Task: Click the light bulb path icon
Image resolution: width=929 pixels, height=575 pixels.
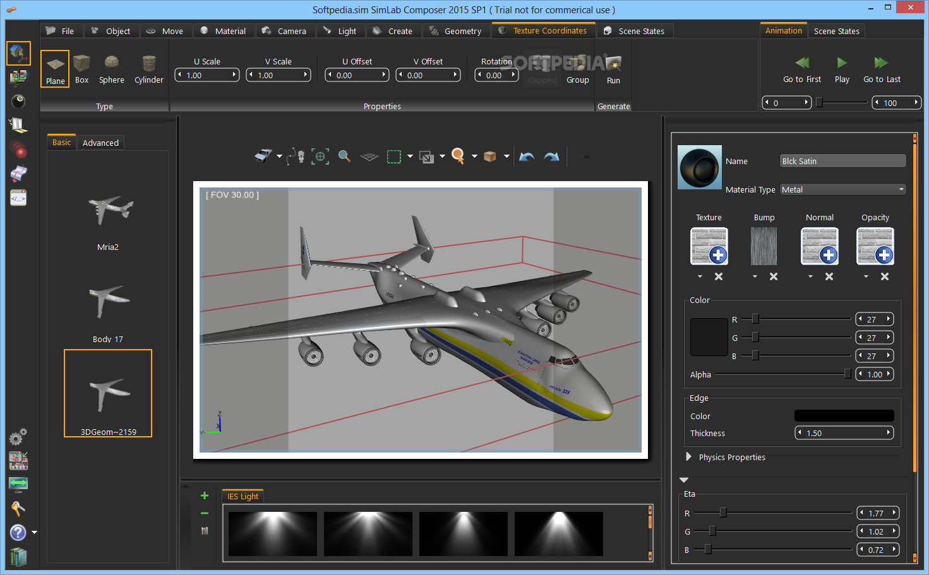Action: pyautogui.click(x=296, y=156)
